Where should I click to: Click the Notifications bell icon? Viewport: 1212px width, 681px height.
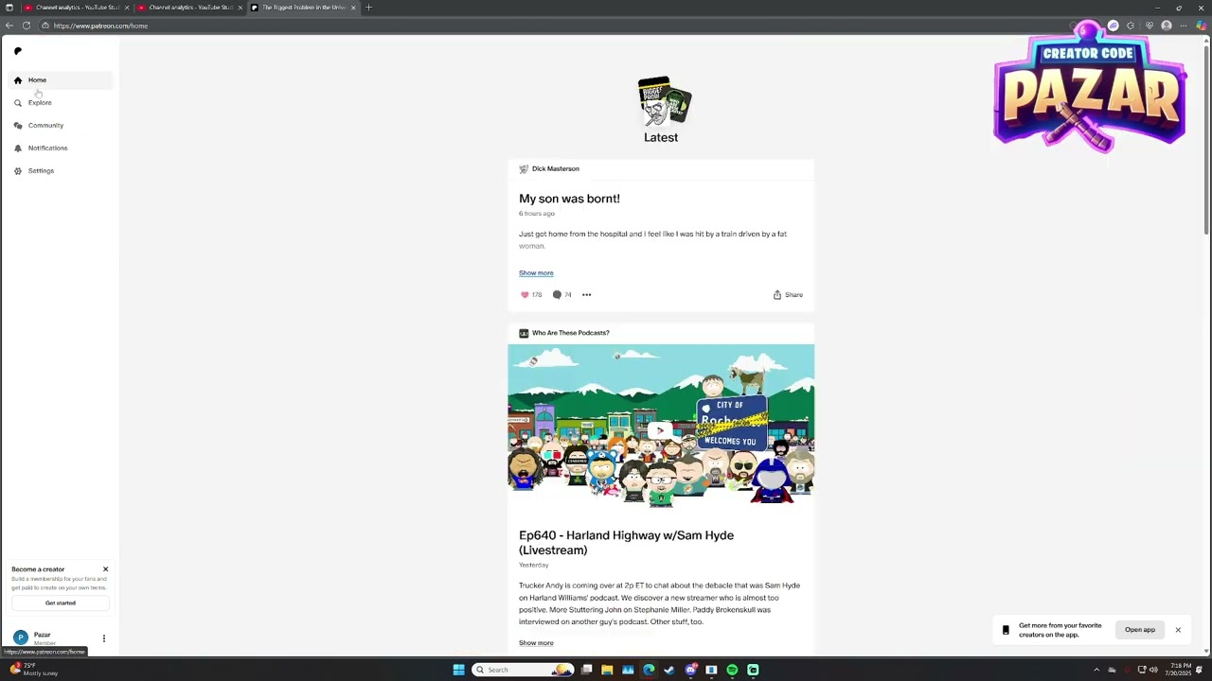click(18, 148)
